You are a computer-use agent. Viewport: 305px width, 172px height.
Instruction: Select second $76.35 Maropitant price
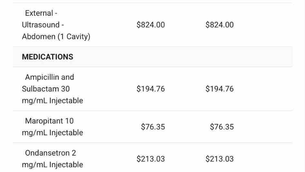[222, 127]
